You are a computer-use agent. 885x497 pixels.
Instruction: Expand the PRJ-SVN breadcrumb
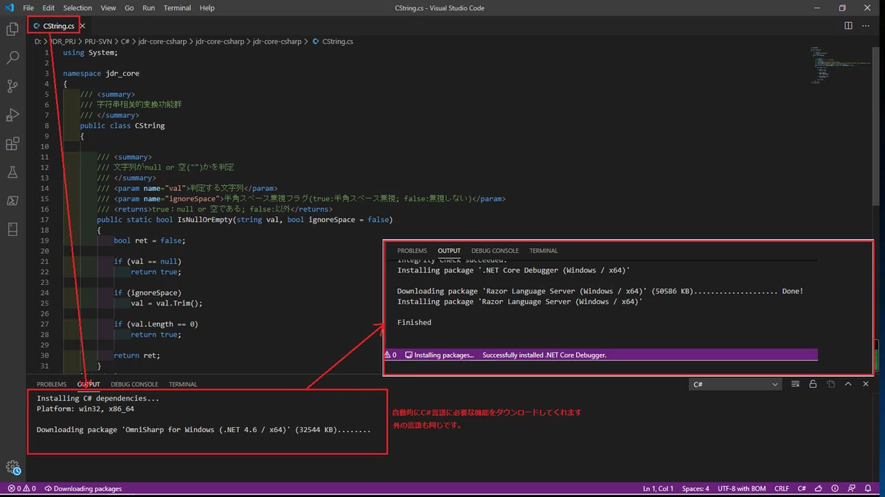tap(97, 42)
